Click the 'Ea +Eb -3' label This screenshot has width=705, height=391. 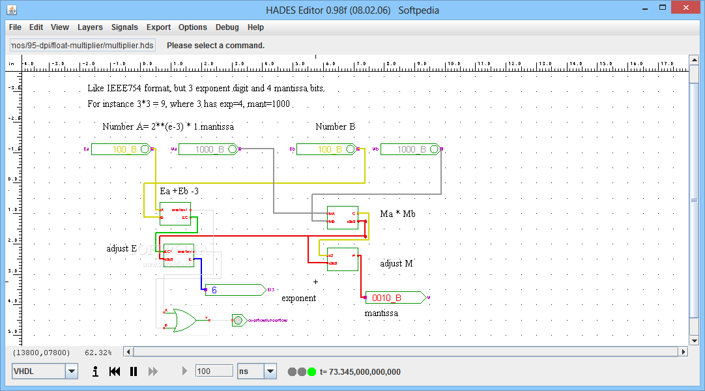coord(179,191)
